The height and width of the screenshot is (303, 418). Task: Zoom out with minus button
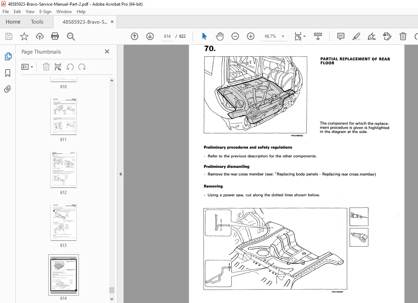click(235, 36)
